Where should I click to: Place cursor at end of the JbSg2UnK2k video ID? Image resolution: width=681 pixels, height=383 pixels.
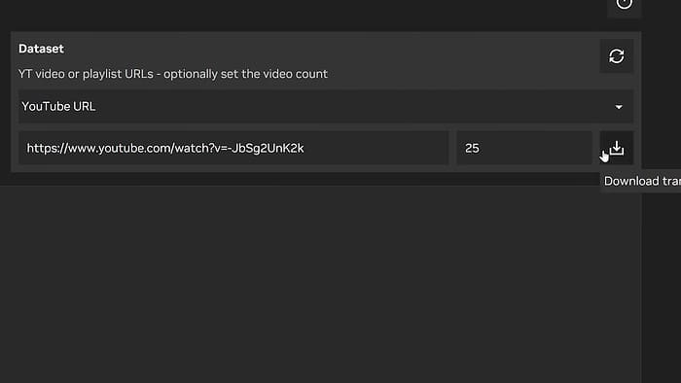tap(305, 148)
